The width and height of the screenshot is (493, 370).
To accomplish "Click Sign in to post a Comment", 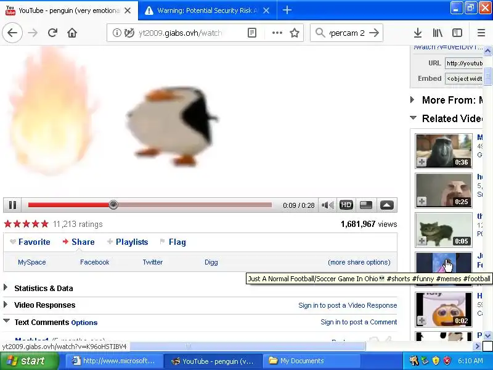I will [x=359, y=322].
